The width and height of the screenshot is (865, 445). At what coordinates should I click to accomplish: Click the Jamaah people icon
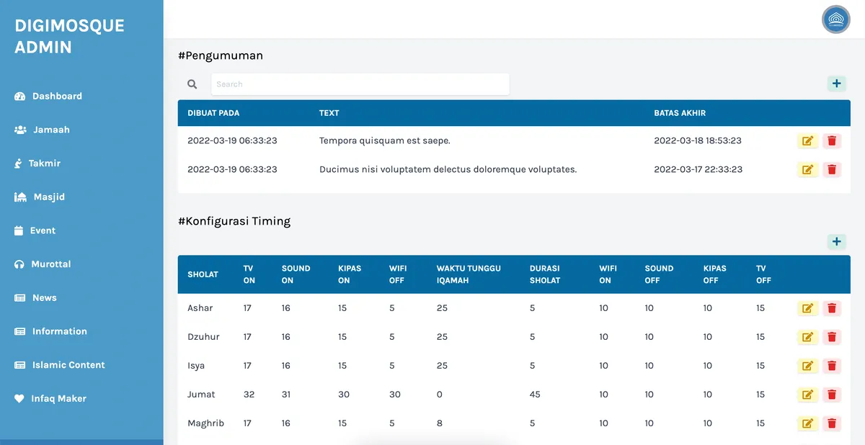(20, 130)
